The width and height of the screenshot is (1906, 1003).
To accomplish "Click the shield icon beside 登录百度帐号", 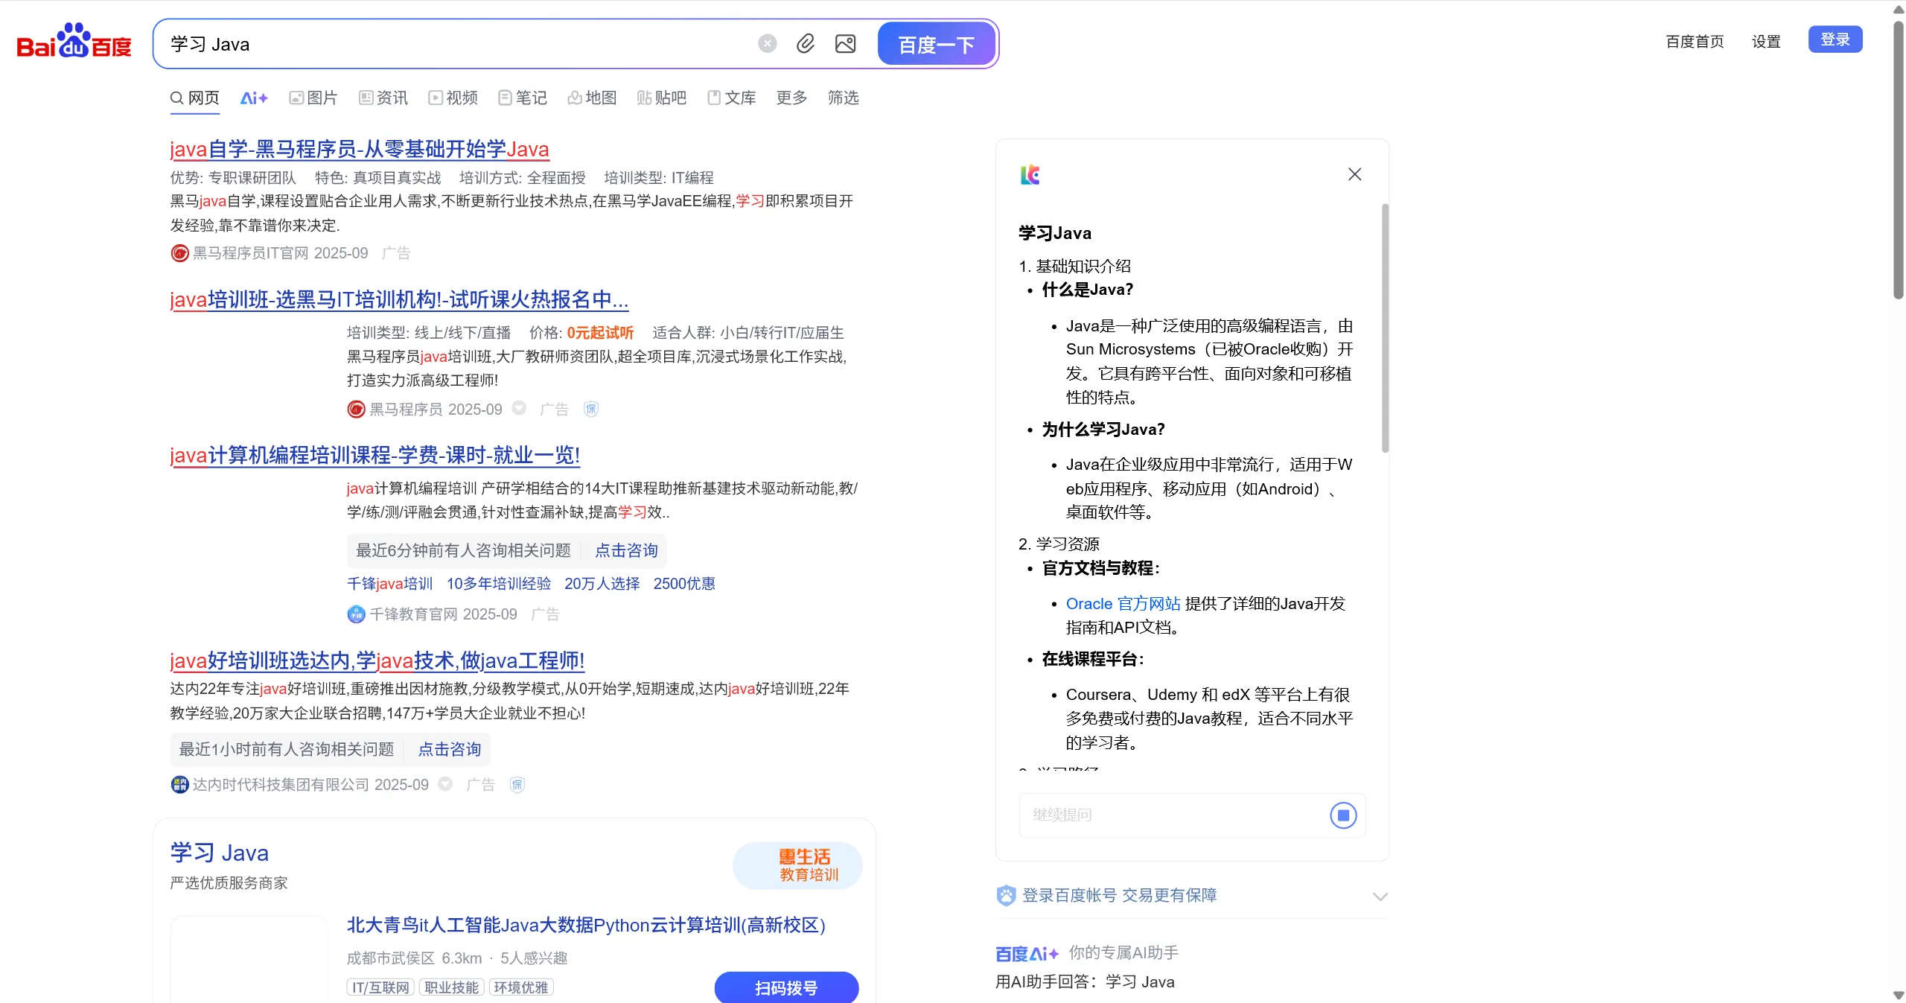I will click(1006, 895).
